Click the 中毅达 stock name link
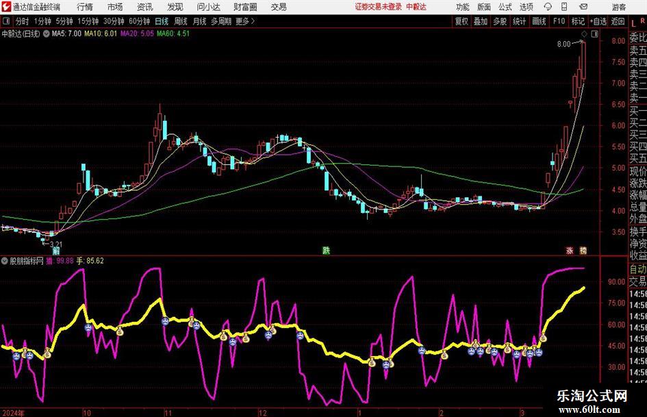This screenshot has height=417, width=647. (x=416, y=7)
